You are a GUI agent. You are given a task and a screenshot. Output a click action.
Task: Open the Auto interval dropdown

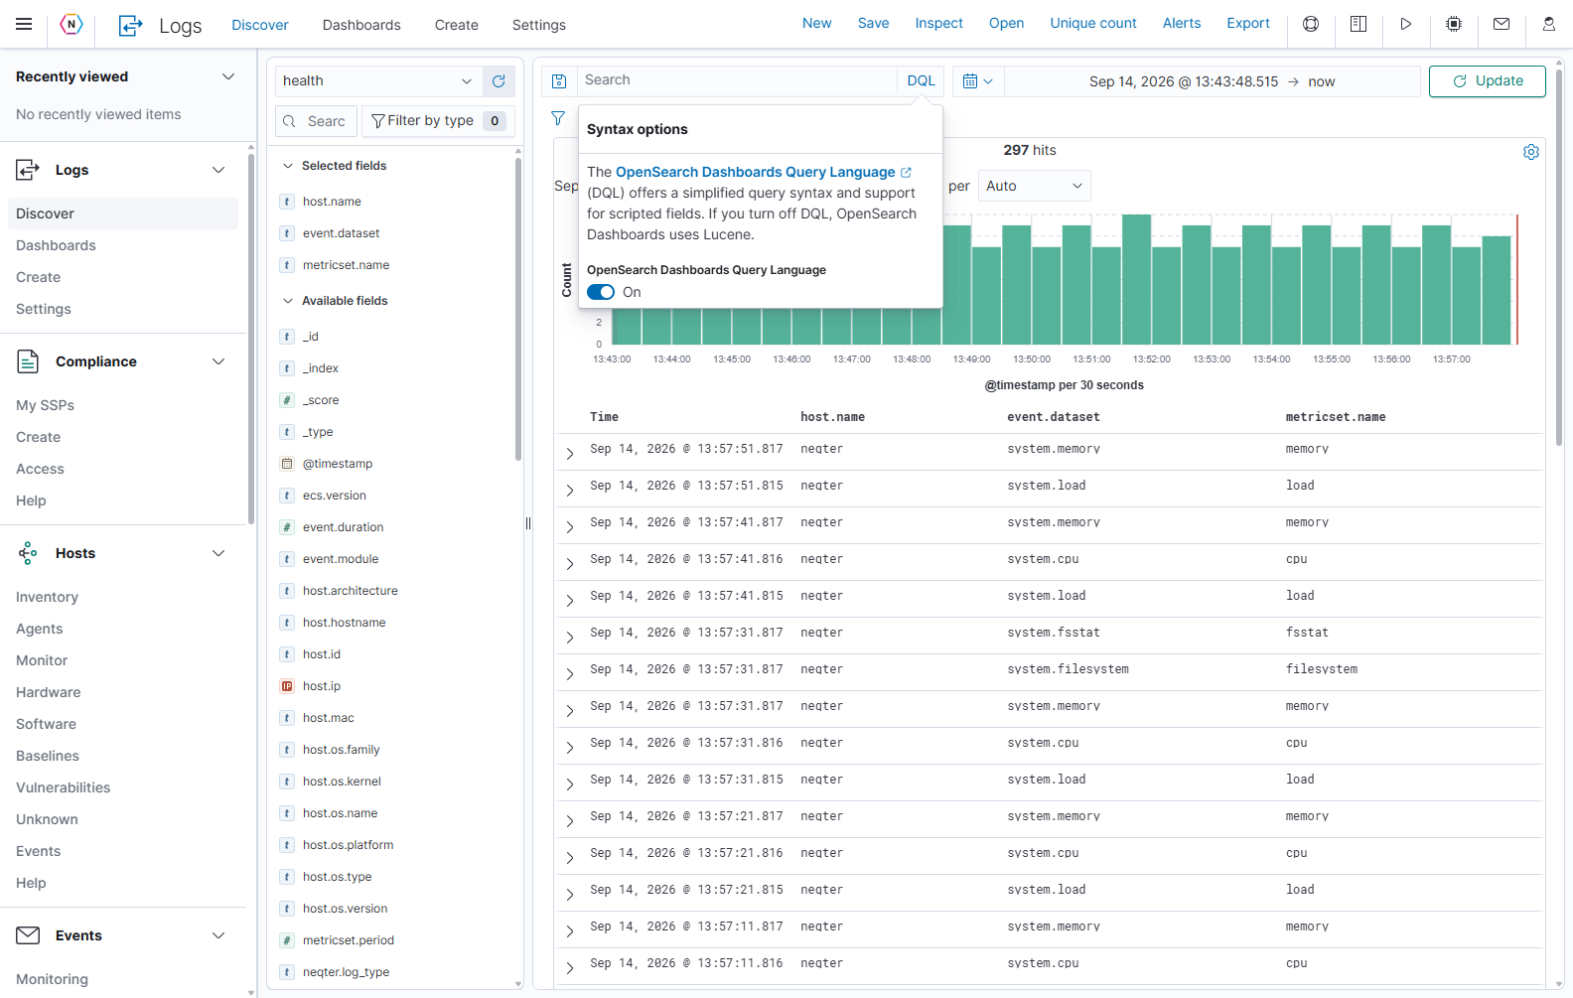point(1034,186)
